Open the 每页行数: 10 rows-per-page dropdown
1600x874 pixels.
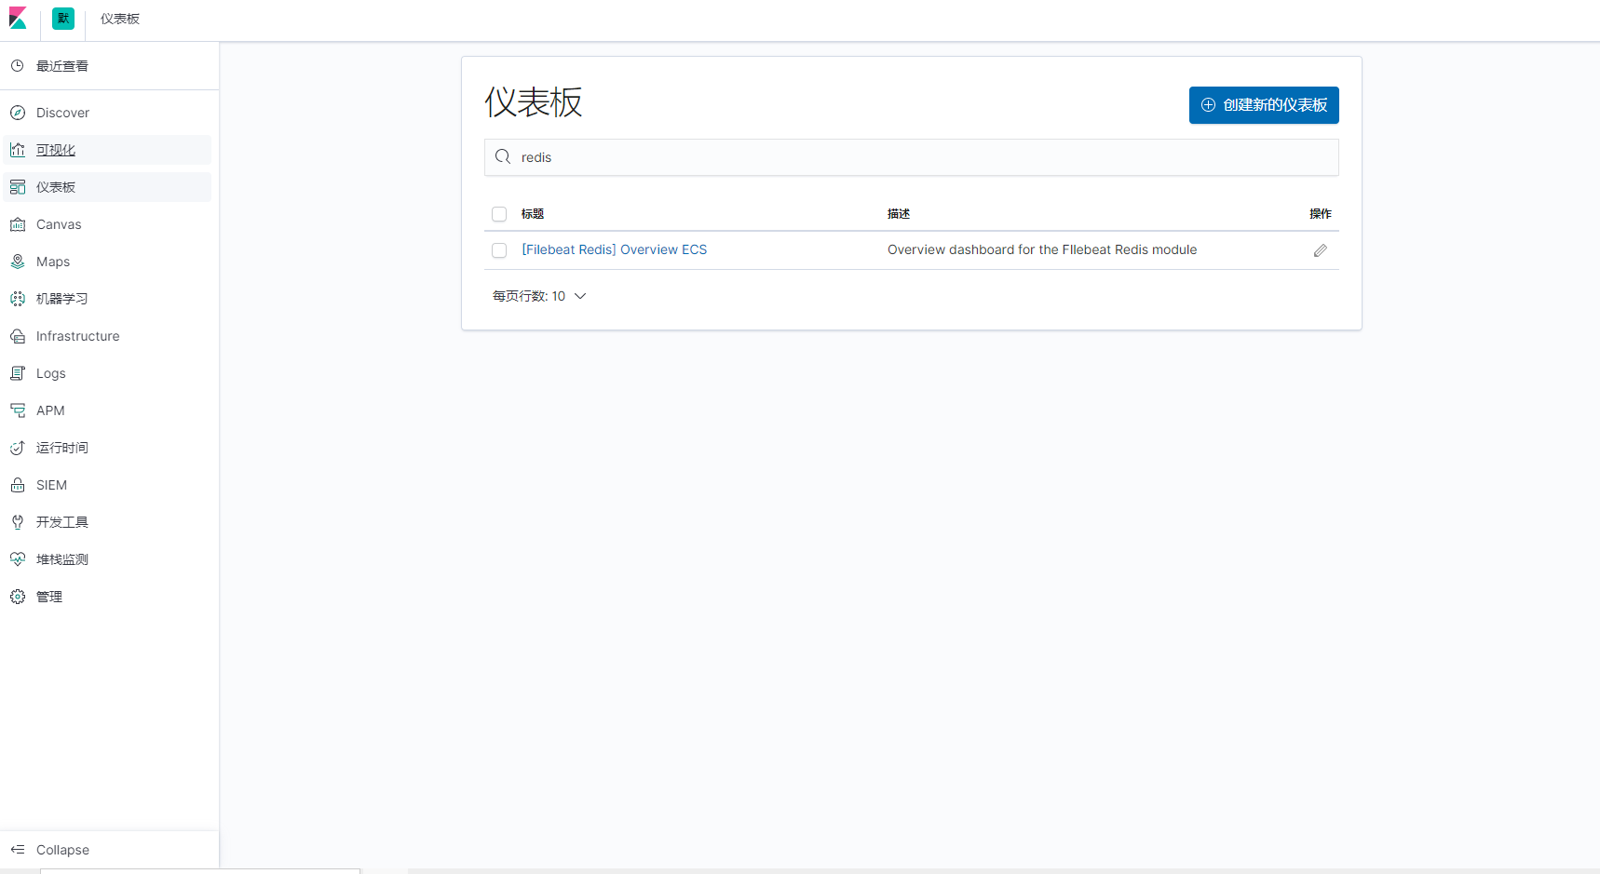coord(539,296)
